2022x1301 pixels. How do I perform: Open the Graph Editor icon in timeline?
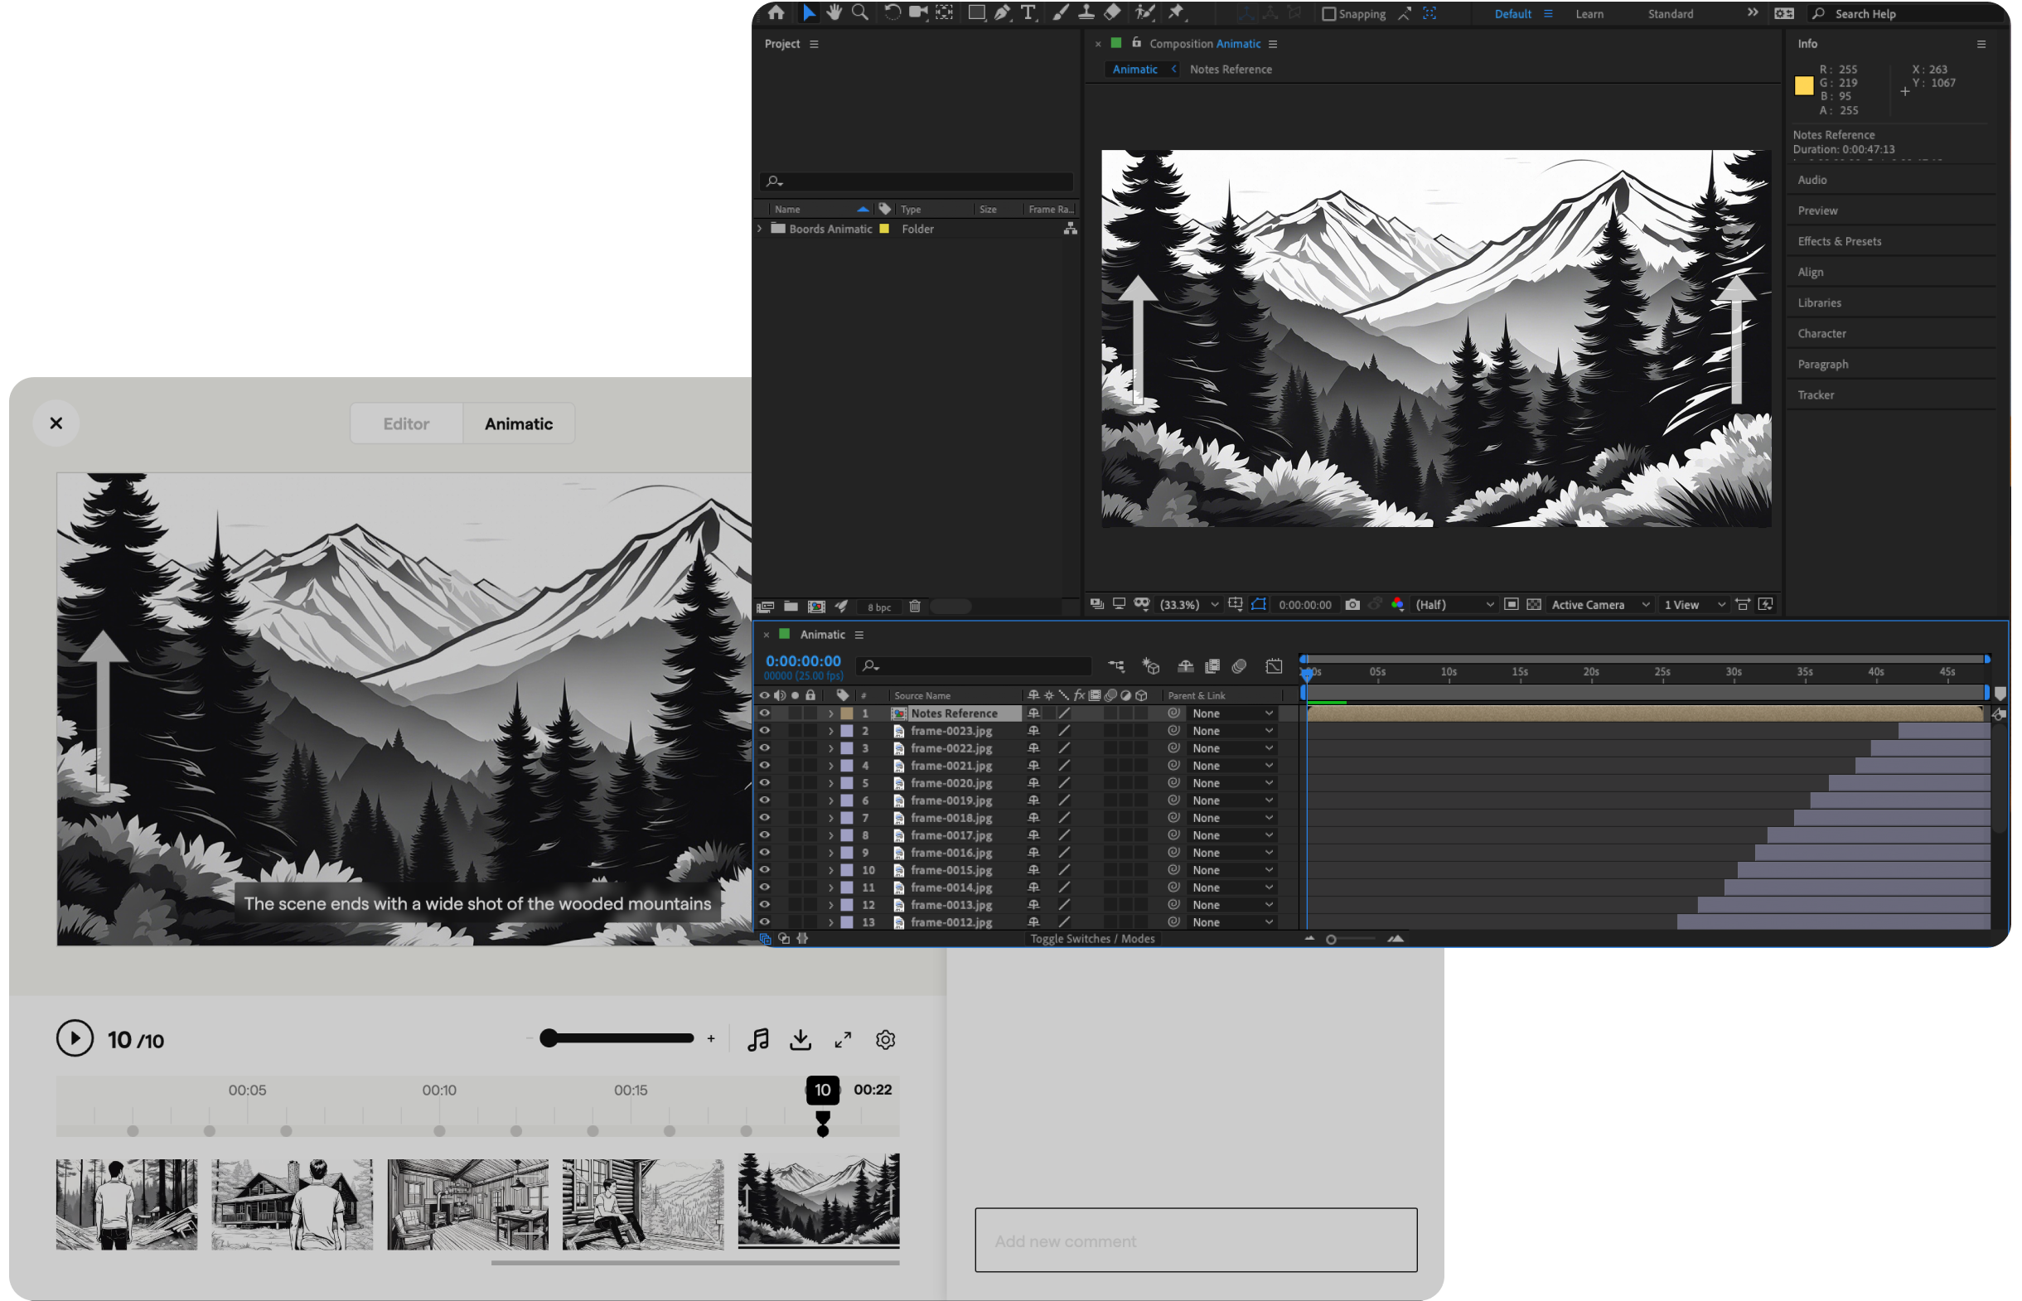tap(1275, 666)
